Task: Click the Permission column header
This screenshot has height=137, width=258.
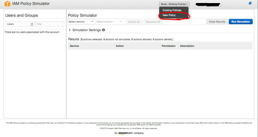Action: tap(169, 46)
